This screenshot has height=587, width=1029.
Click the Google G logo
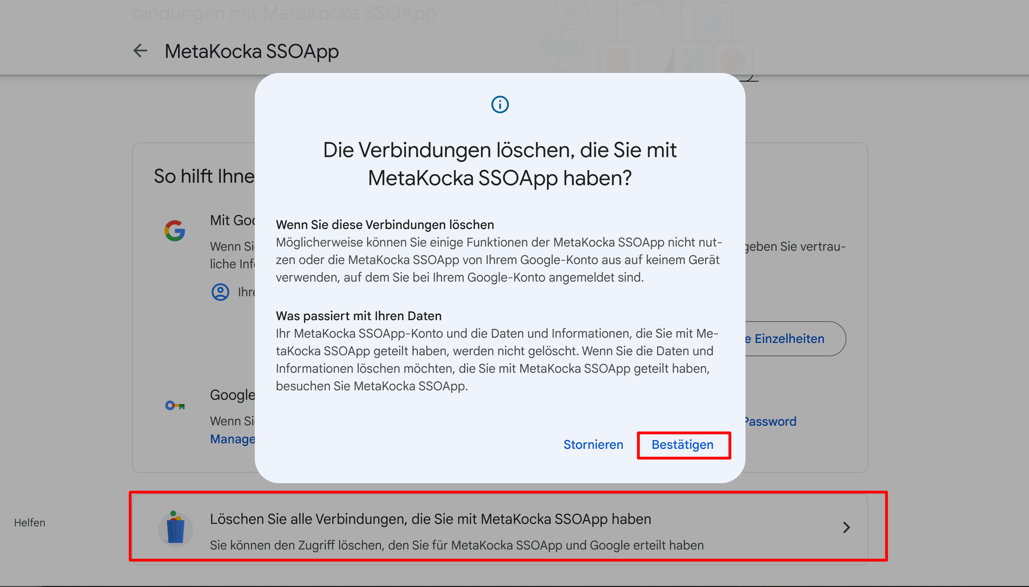click(175, 231)
